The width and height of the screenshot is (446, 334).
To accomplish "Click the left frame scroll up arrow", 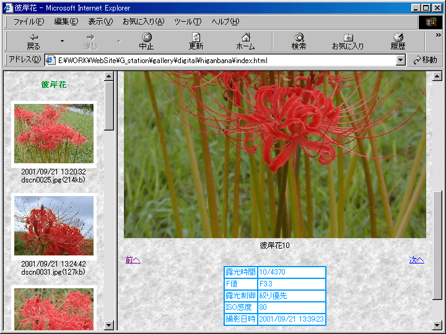I will [109, 76].
